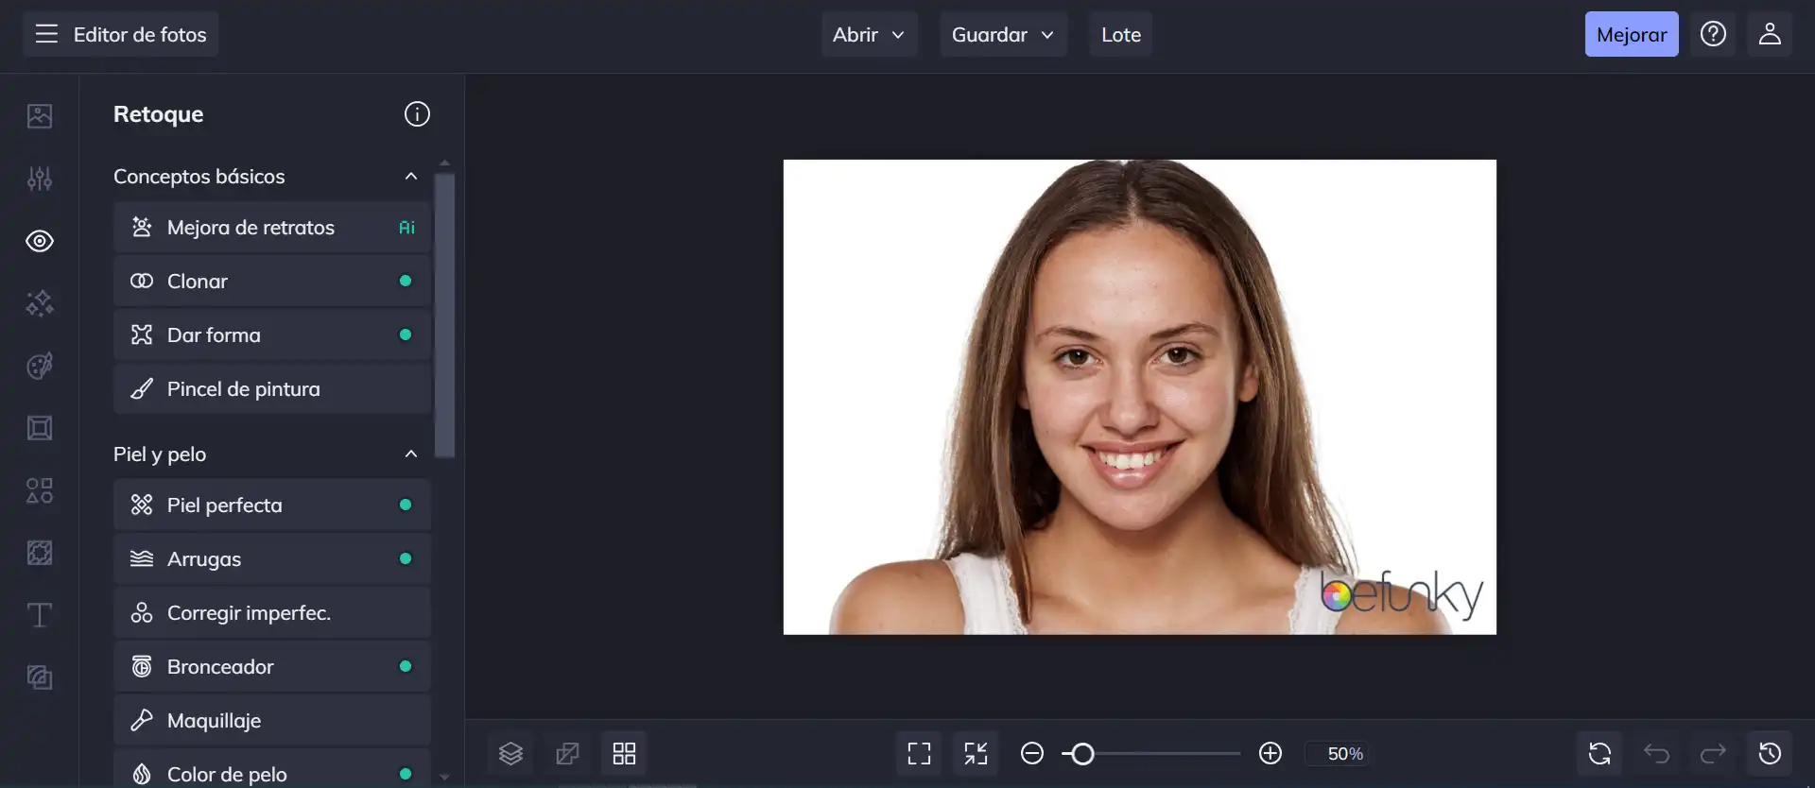This screenshot has width=1815, height=788.
Task: Open the history clock icon
Action: 1770,754
